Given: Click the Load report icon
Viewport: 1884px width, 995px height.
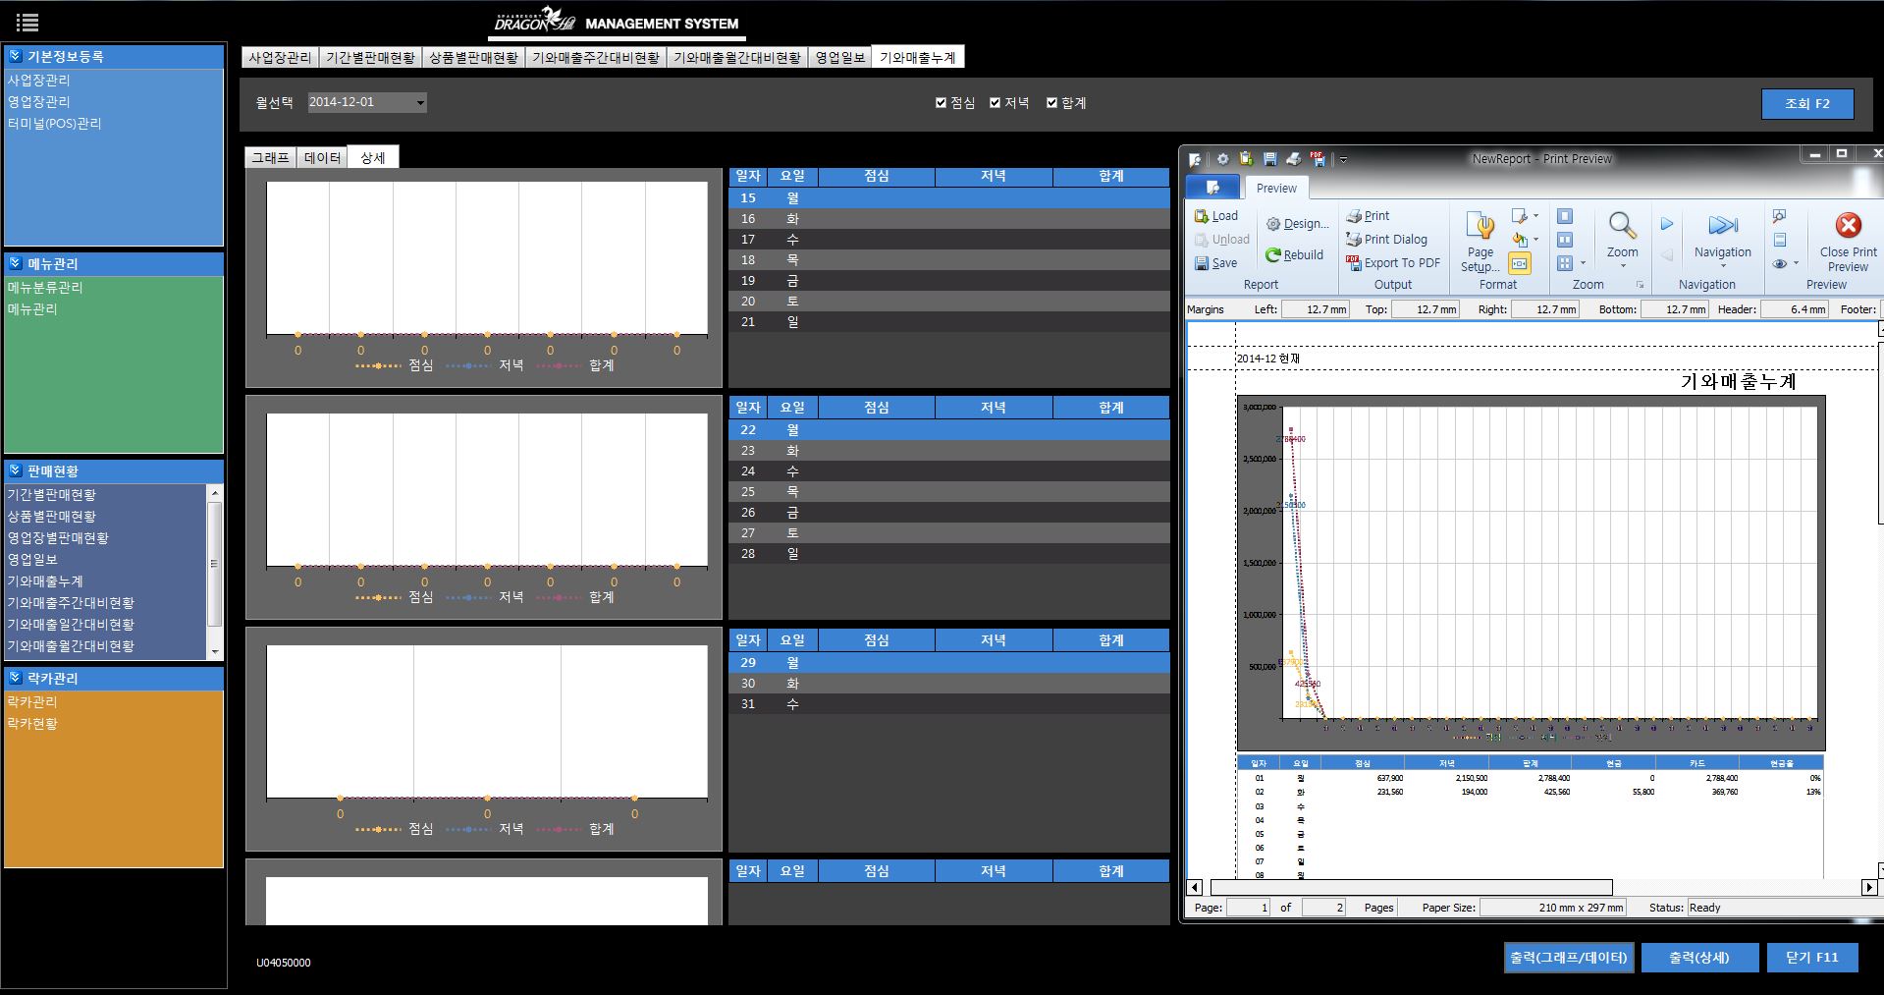Looking at the screenshot, I should 1202,216.
